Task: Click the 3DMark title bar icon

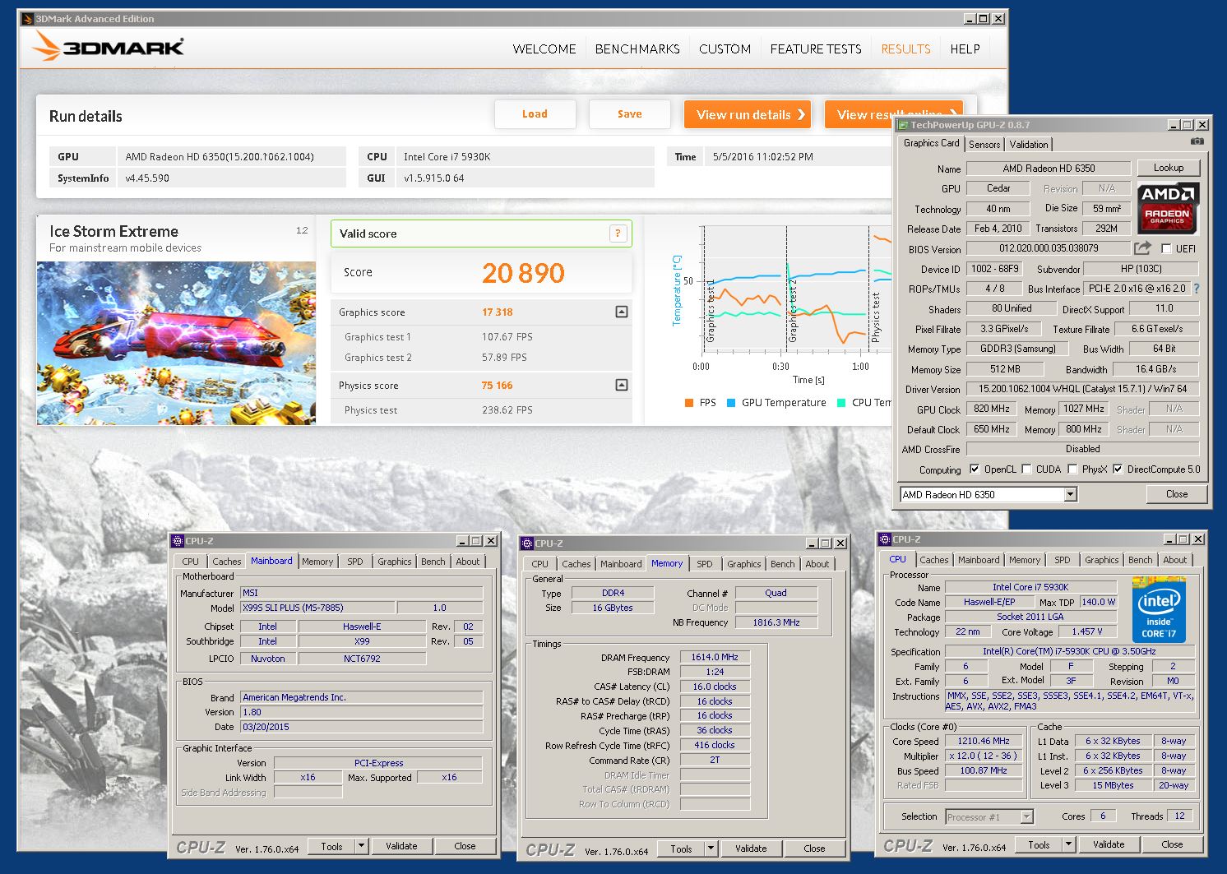Action: coord(27,18)
